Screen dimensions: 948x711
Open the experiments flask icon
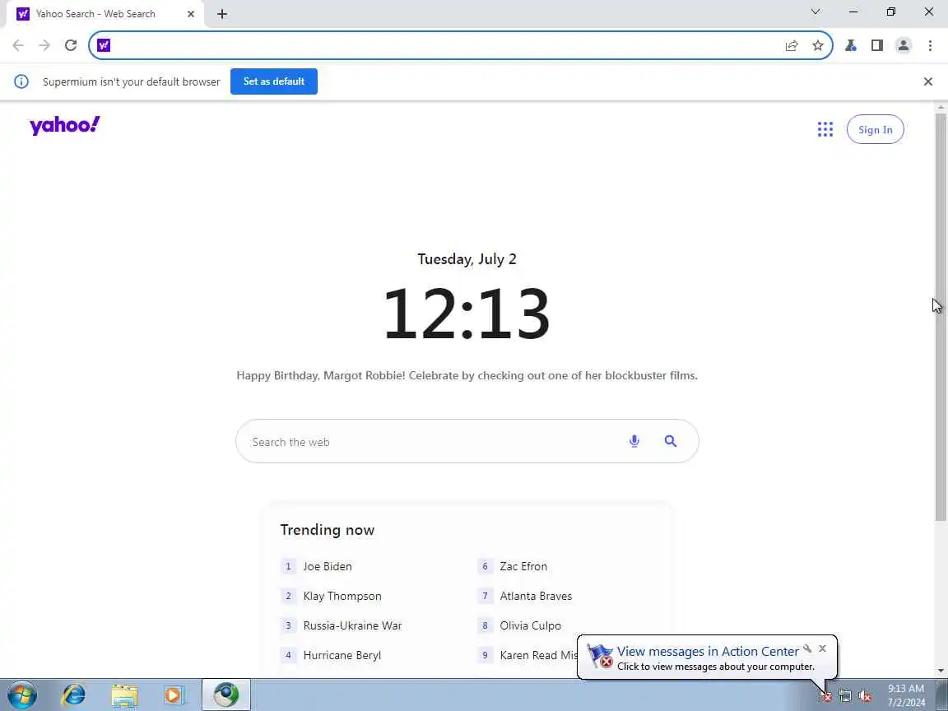pyautogui.click(x=851, y=45)
